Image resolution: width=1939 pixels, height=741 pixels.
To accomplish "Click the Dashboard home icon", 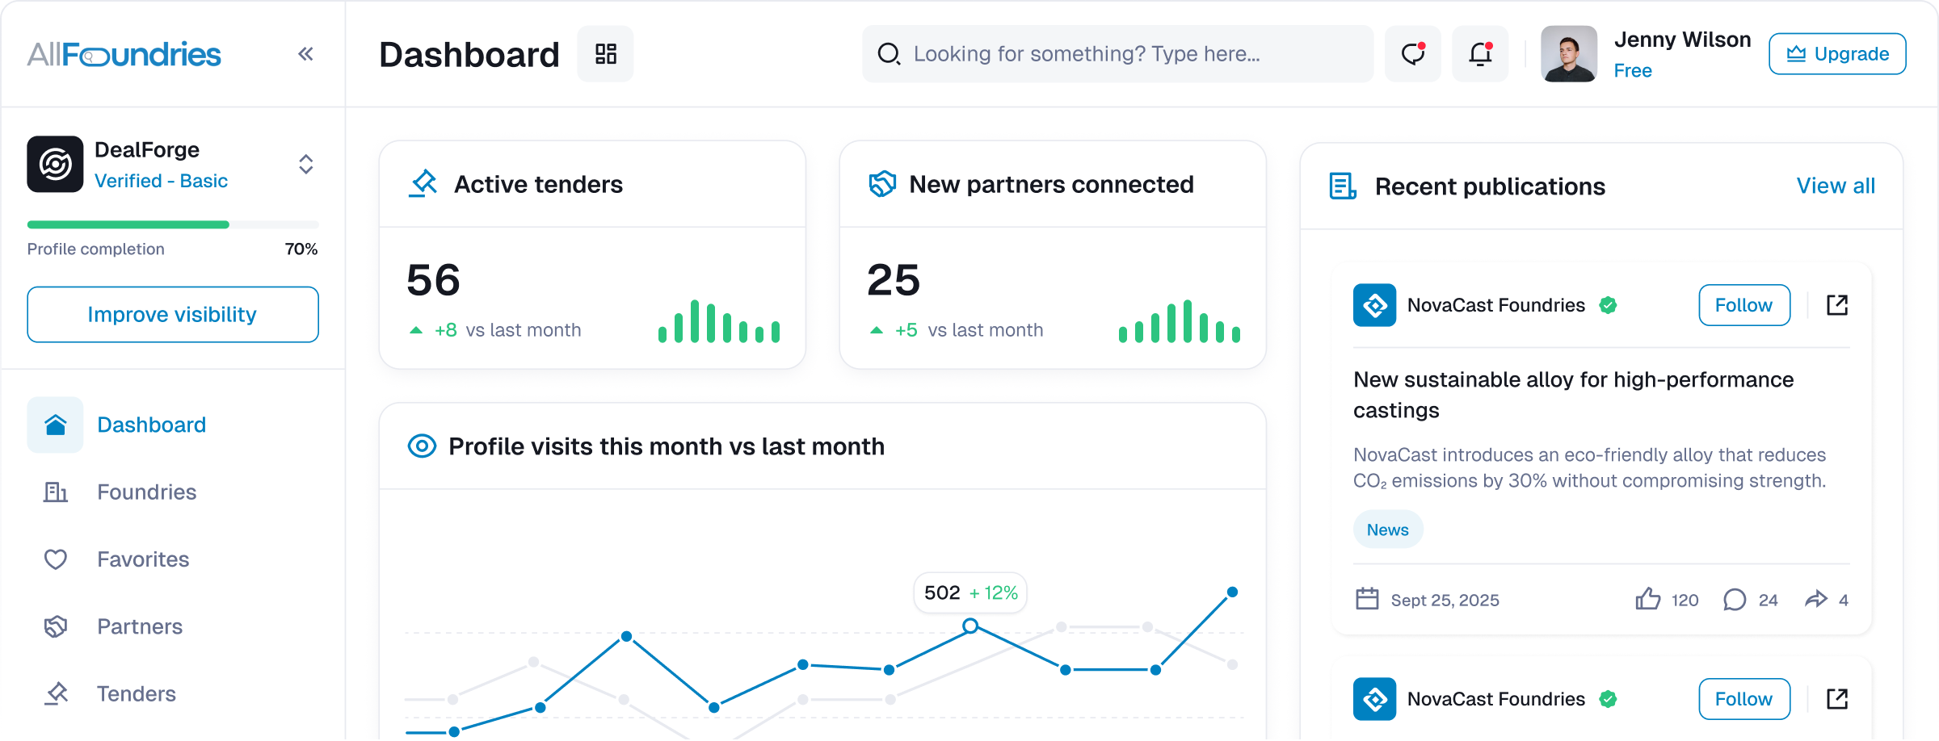I will click(55, 425).
